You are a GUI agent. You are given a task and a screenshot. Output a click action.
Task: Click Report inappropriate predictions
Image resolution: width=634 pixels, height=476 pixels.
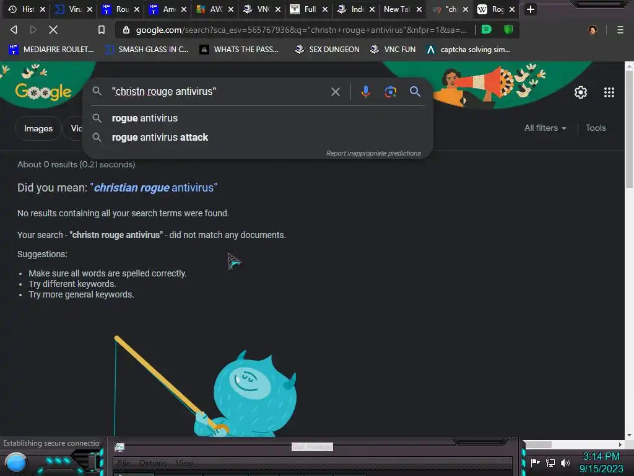[x=373, y=153]
